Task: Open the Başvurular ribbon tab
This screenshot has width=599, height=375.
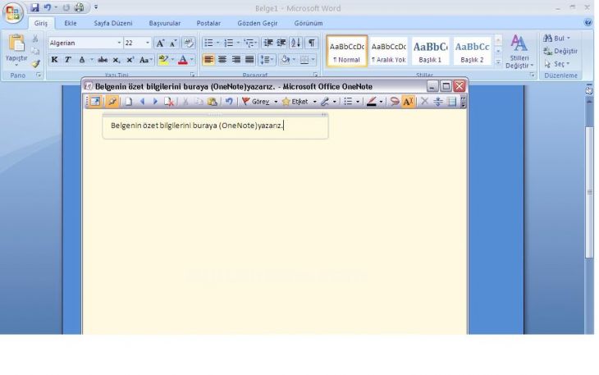Action: pos(165,23)
